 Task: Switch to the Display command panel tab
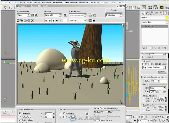(161, 13)
